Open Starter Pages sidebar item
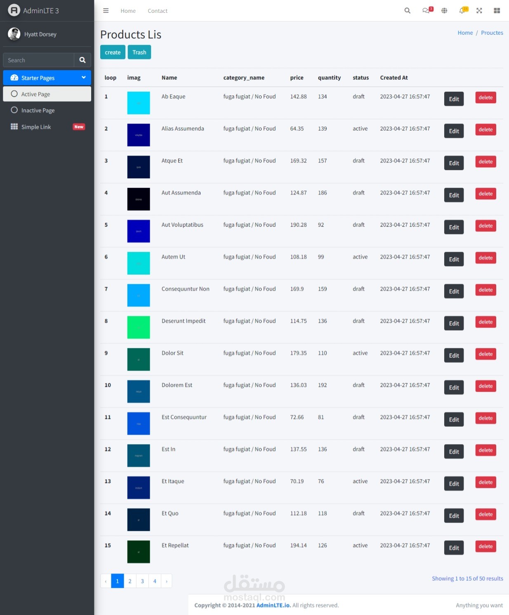This screenshot has width=509, height=615. [x=47, y=78]
